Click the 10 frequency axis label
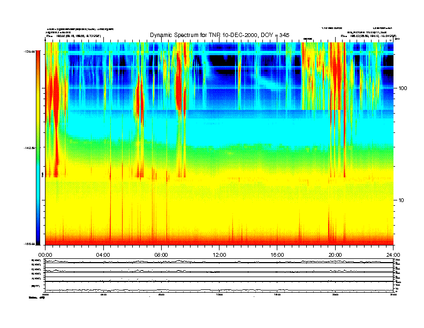The width and height of the screenshot is (424, 328). [402, 200]
